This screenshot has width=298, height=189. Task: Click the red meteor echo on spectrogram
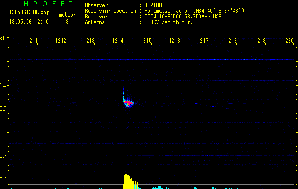[128, 102]
